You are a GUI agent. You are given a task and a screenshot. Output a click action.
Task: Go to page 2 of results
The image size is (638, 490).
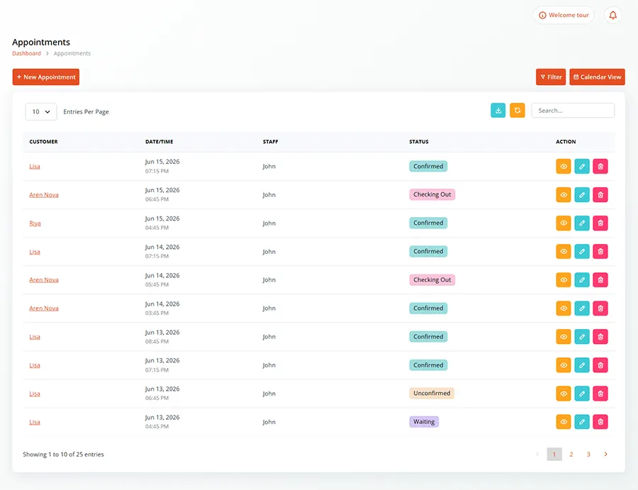pyautogui.click(x=571, y=454)
